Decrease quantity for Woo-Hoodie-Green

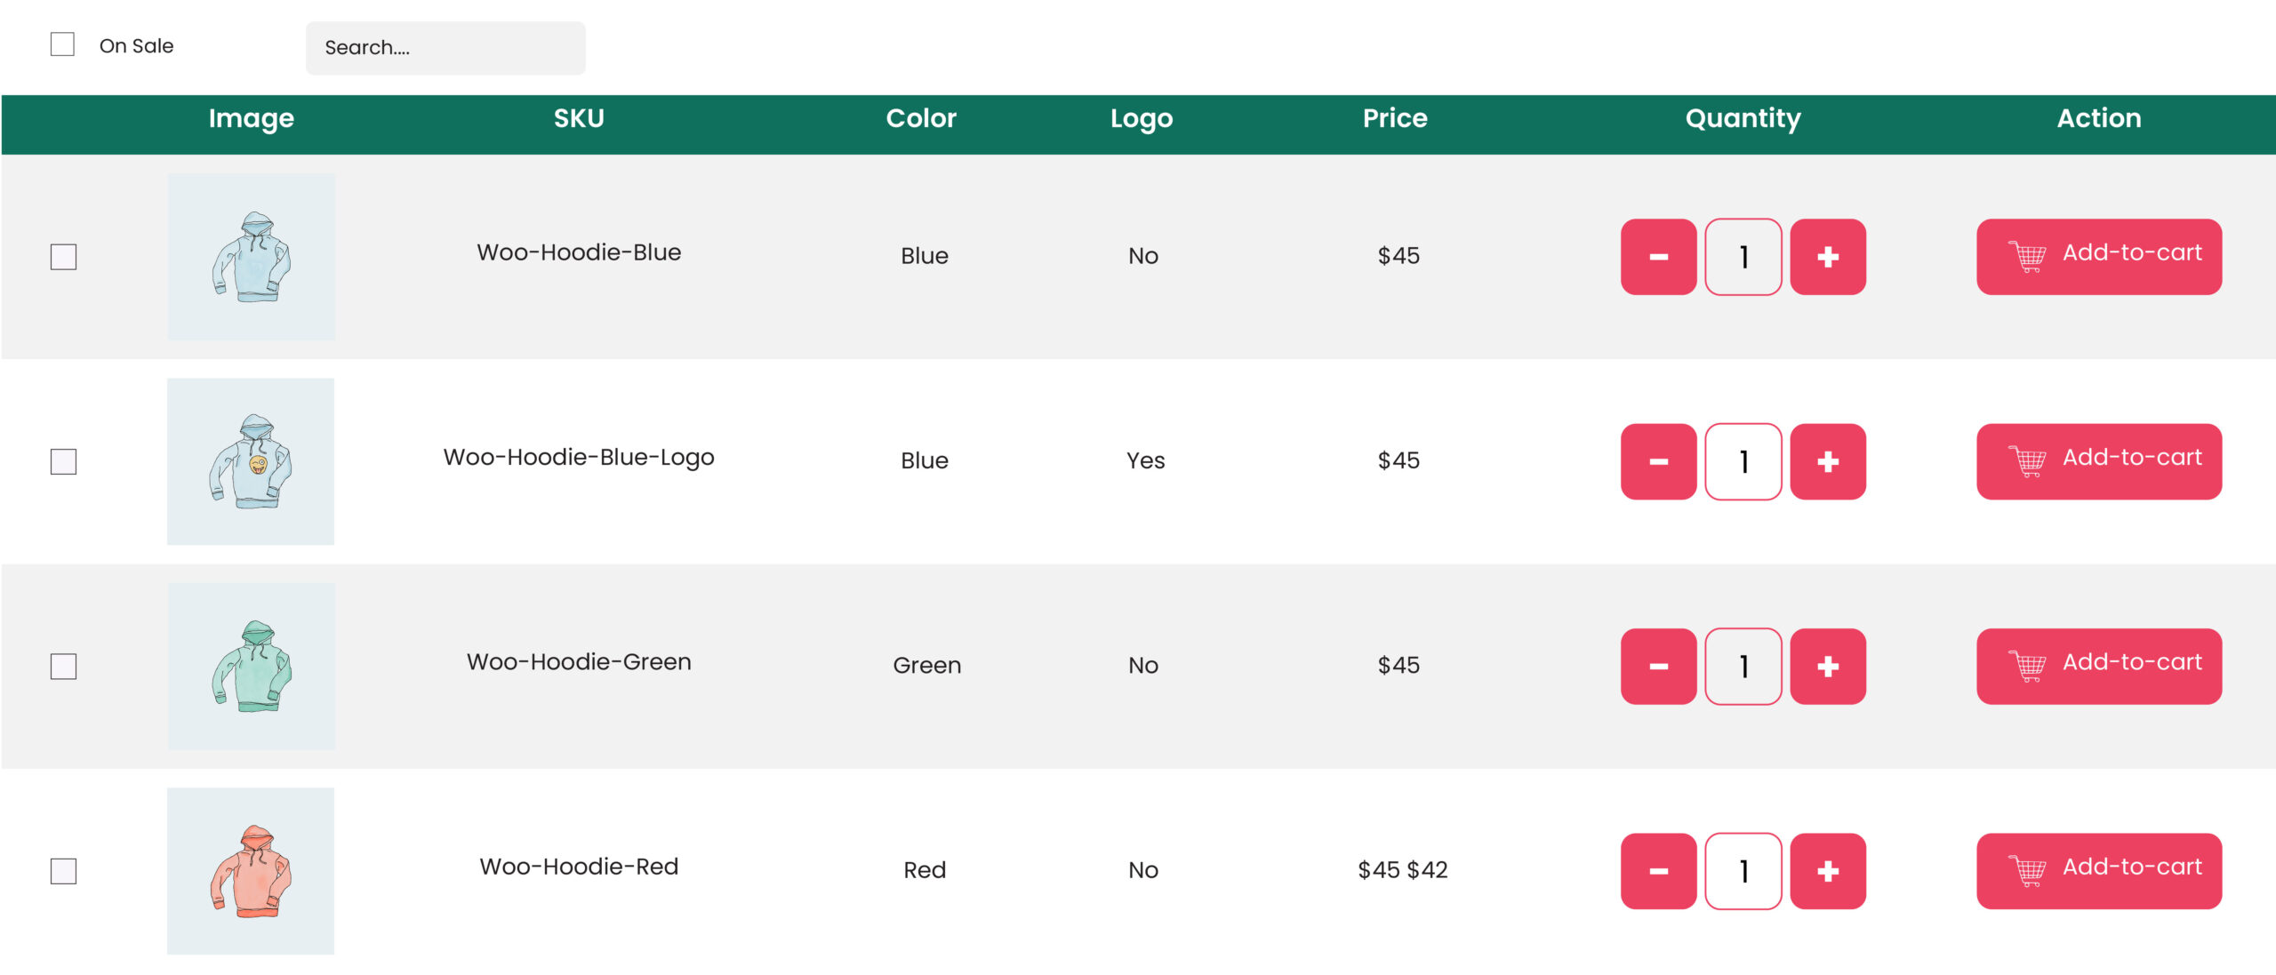pyautogui.click(x=1658, y=667)
